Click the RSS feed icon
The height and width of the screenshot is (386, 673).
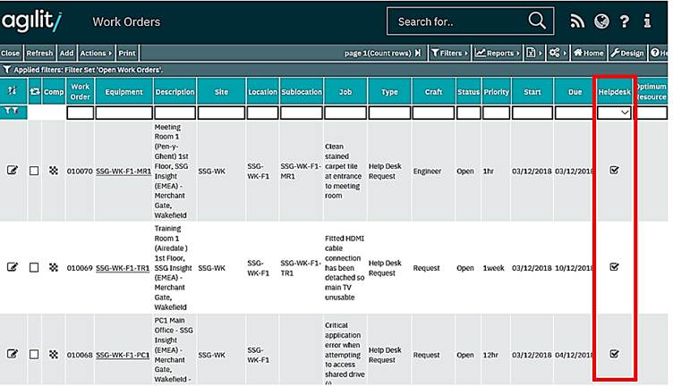point(577,21)
